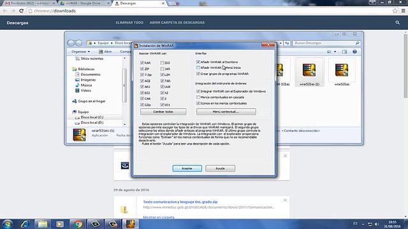The image size is (408, 229).
Task: Click the Buscar Descargas search field
Action: pyautogui.click(x=326, y=43)
